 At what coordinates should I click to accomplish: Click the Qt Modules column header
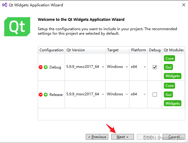tap(174, 50)
